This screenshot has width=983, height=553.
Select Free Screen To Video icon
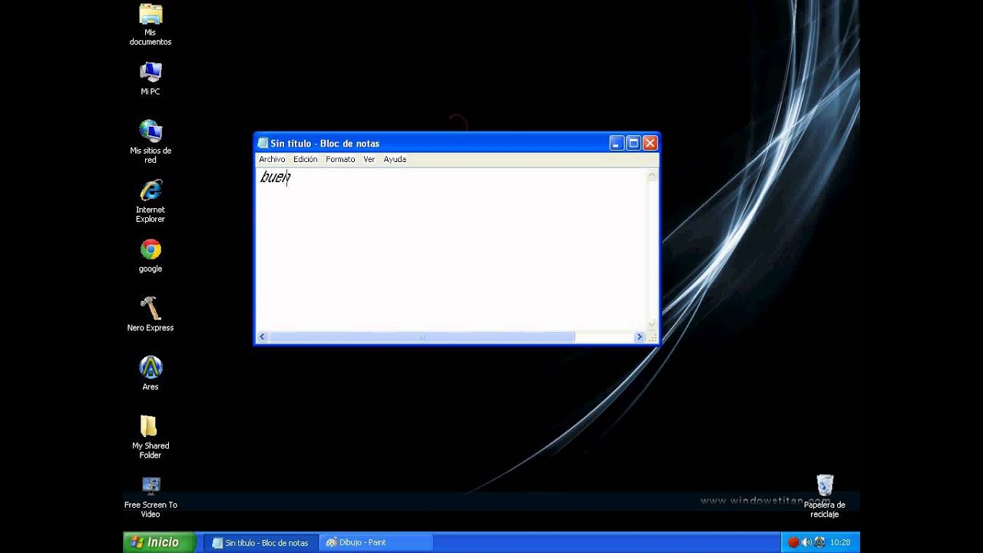click(x=151, y=497)
